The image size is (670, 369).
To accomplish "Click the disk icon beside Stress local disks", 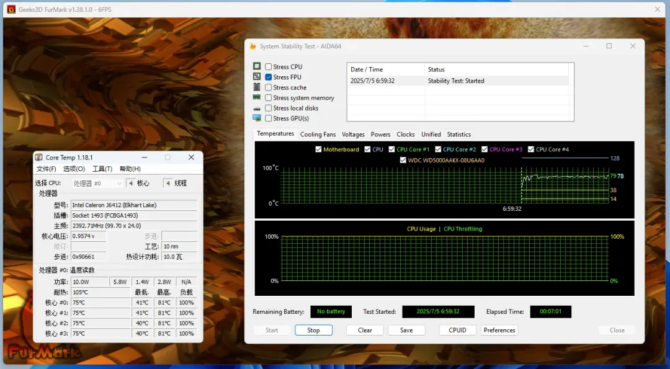I will tap(257, 109).
